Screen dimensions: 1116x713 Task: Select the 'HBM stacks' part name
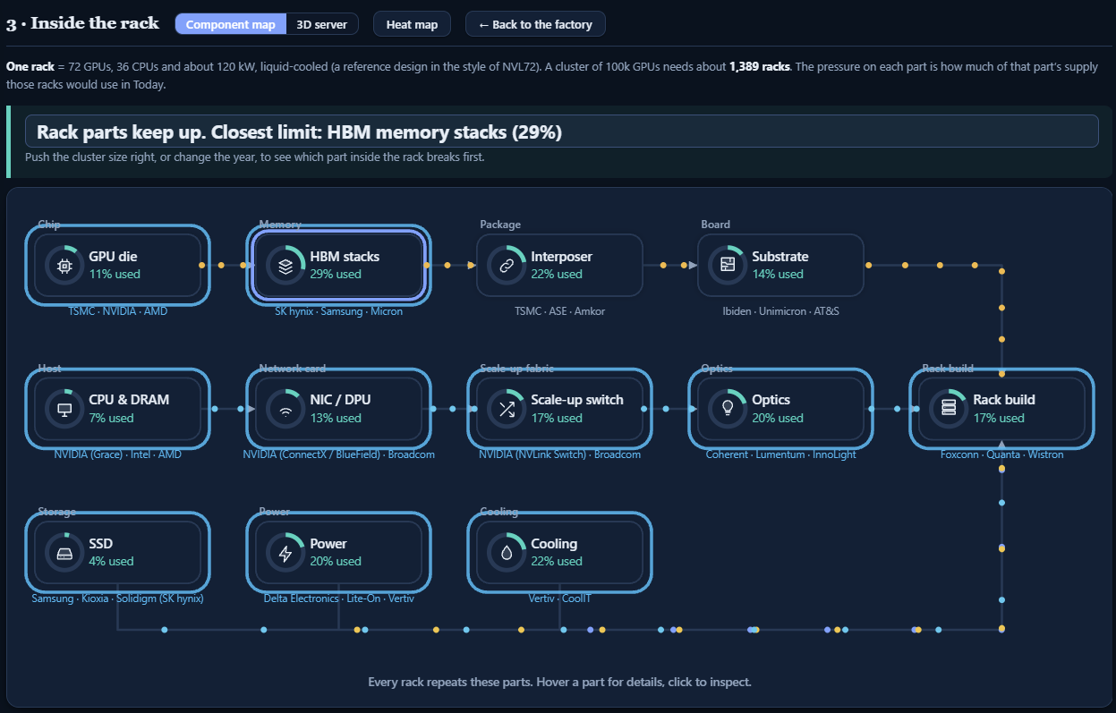(345, 257)
